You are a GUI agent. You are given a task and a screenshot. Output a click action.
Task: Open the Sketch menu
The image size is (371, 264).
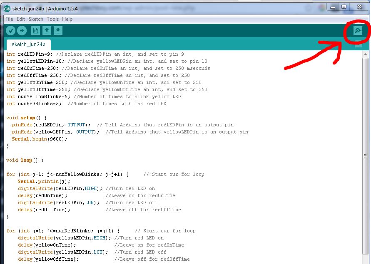(36, 19)
